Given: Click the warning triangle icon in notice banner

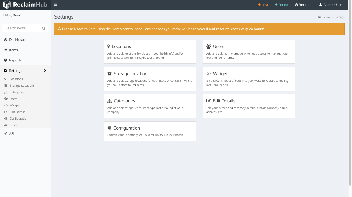Looking at the screenshot, I should tap(59, 29).
